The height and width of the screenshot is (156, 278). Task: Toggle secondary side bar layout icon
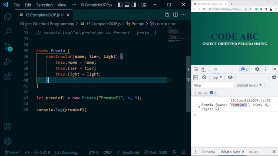pyautogui.click(x=134, y=5)
